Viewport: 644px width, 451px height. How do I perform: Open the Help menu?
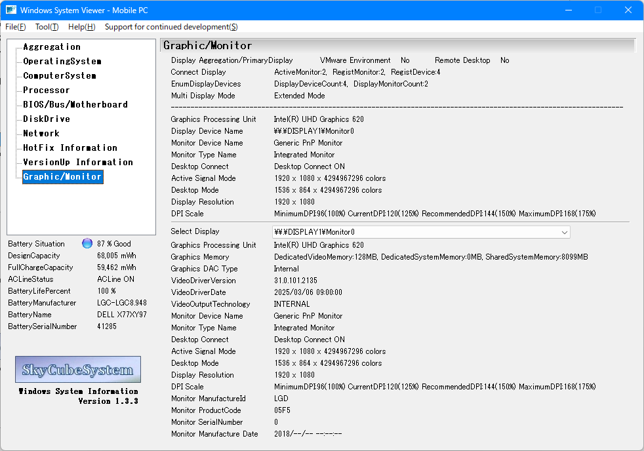pos(81,27)
